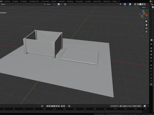Jump to the last frame
The width and height of the screenshot is (154, 115).
[x=59, y=106]
